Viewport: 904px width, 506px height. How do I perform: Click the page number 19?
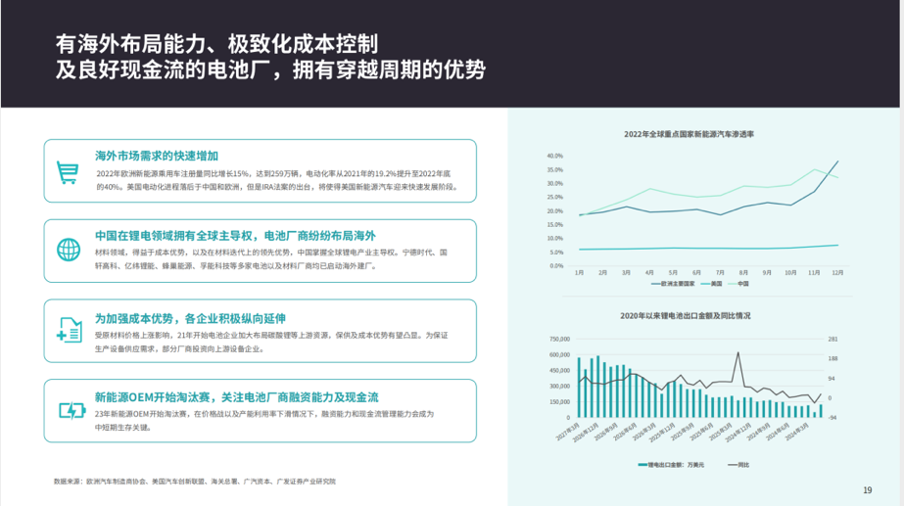(867, 490)
